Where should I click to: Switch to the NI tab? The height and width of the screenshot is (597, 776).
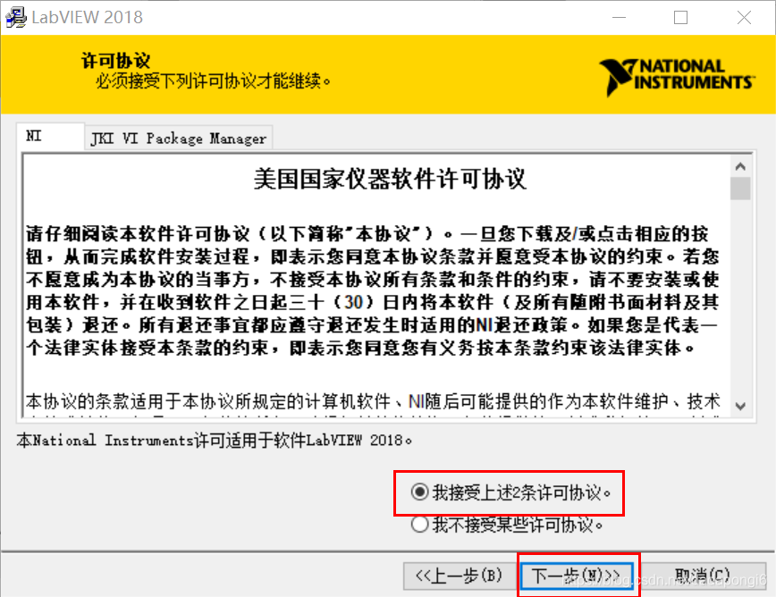click(49, 136)
